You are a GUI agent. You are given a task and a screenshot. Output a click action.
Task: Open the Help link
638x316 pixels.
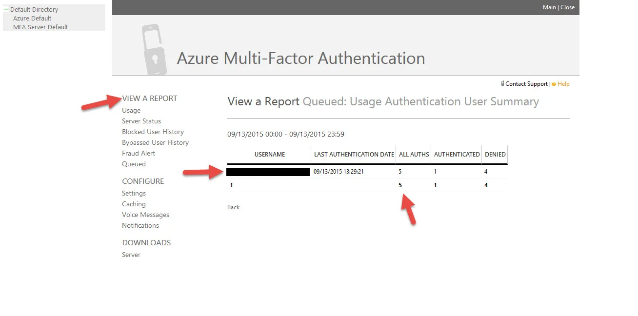(563, 84)
